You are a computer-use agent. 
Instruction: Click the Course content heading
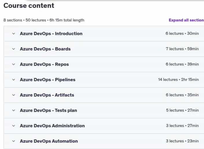click(x=29, y=6)
